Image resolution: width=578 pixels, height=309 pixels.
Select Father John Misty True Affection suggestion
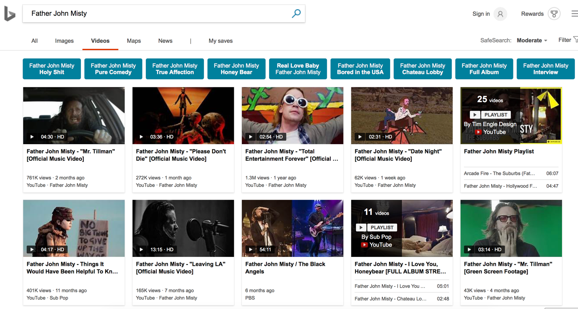[x=175, y=69]
